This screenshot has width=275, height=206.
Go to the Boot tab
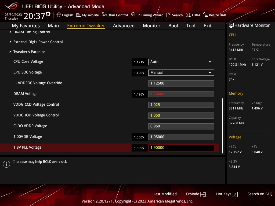(x=173, y=25)
